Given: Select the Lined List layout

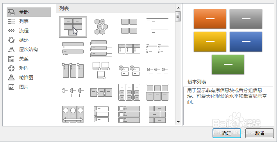Looking at the screenshot, I should [x=157, y=27].
